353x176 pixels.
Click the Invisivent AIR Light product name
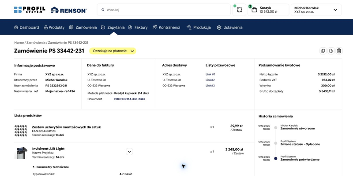pos(48,149)
